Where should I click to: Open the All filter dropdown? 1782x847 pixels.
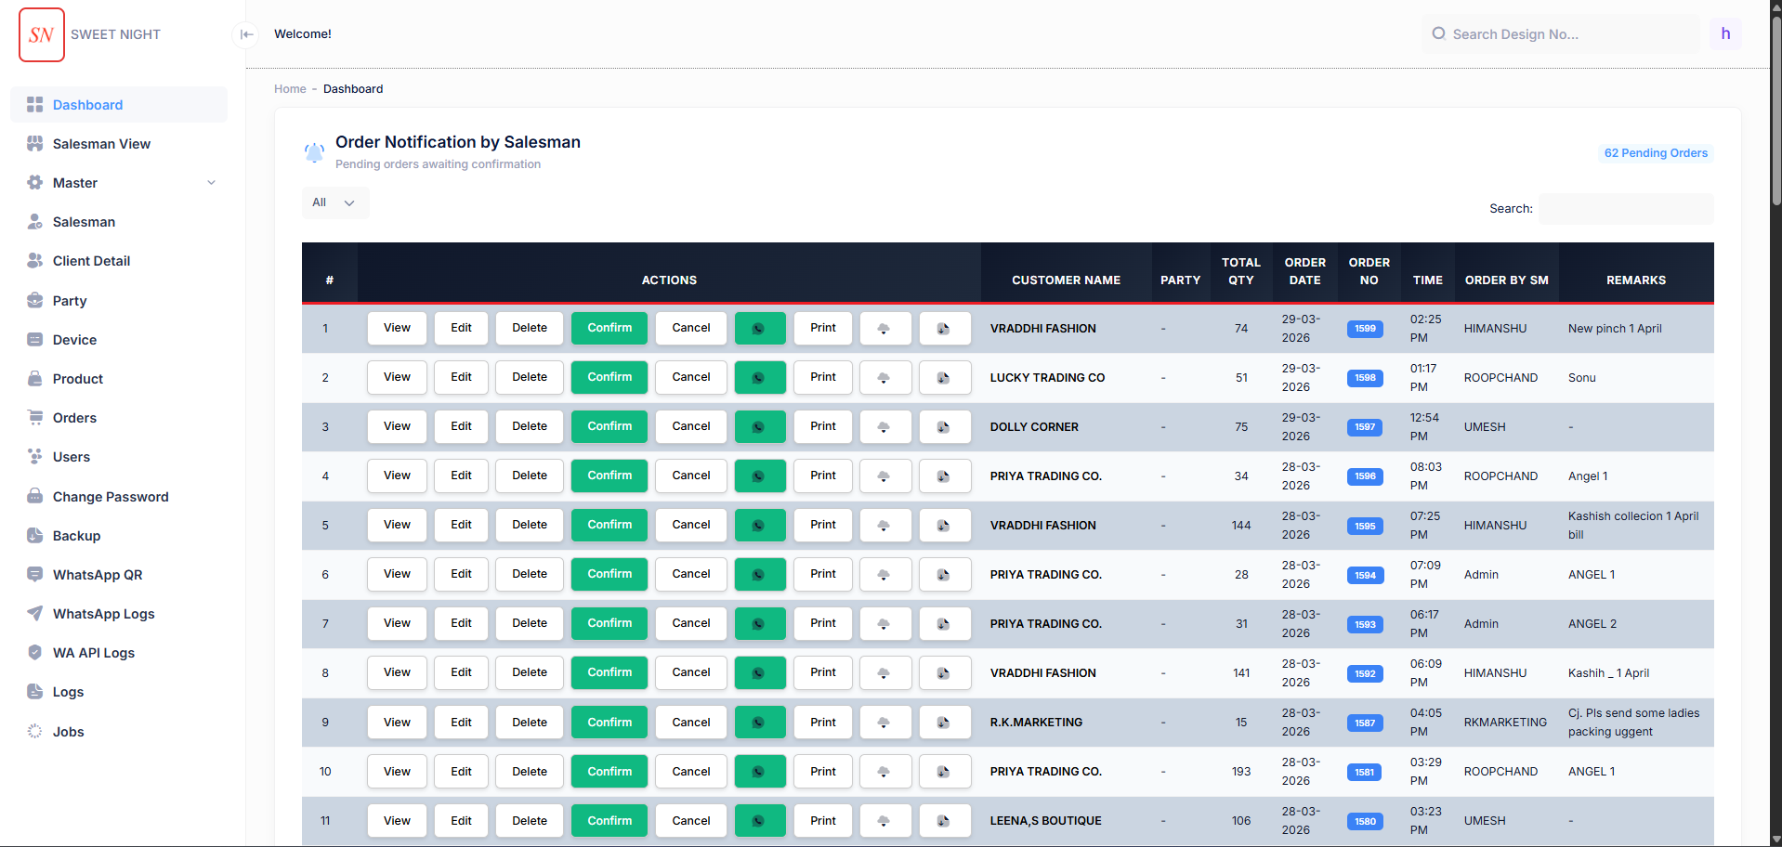pos(334,202)
